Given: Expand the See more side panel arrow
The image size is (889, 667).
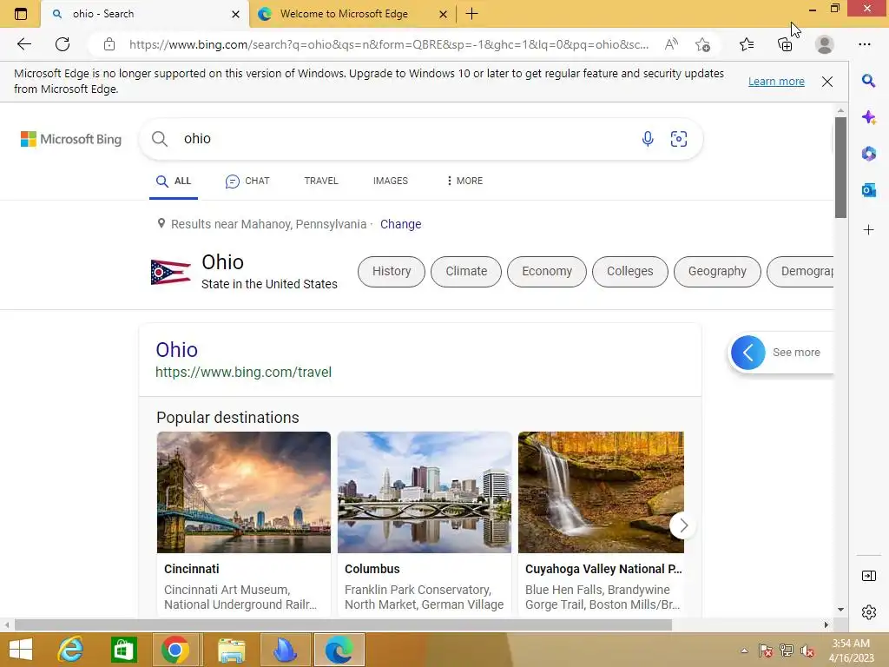Looking at the screenshot, I should tap(747, 353).
